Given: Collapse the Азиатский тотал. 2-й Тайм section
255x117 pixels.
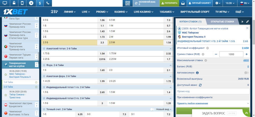Looking at the screenshot, I should [170, 49].
